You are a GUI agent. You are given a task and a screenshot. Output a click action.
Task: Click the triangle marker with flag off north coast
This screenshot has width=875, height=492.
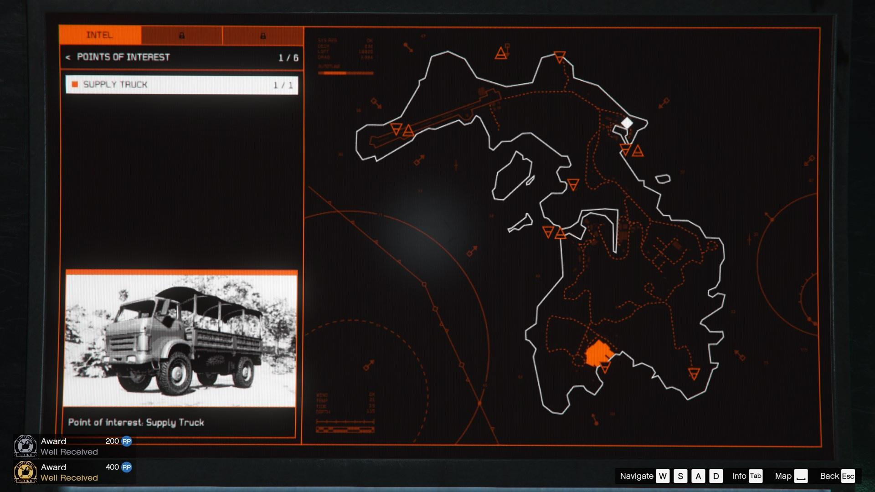[501, 53]
